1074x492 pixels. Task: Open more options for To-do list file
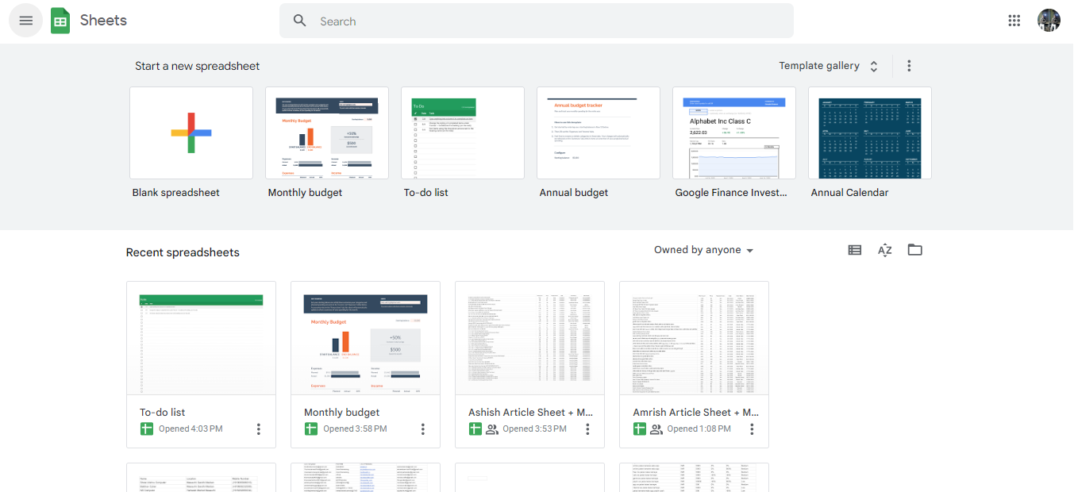[x=259, y=429]
